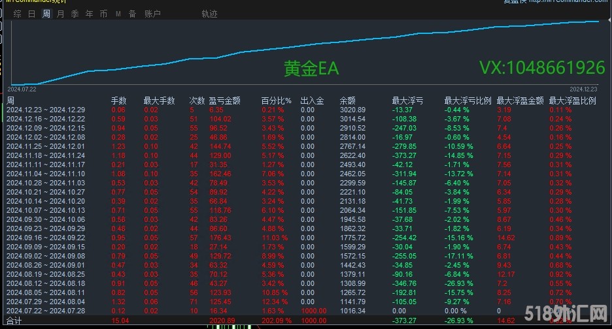Switch to the 季 (quarterly) tab
This screenshot has width=612, height=329.
[x=75, y=14]
